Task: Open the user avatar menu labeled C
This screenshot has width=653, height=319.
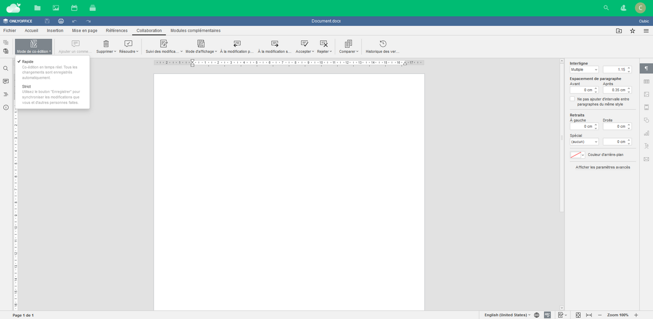Action: [640, 8]
